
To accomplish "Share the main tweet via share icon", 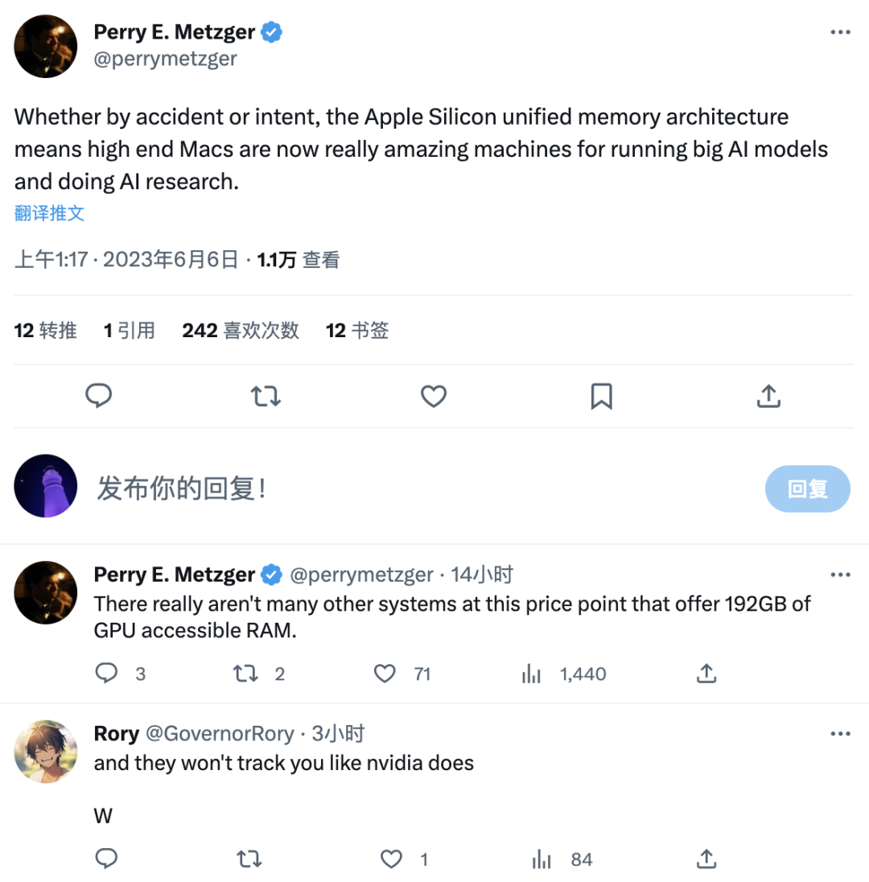I will pyautogui.click(x=768, y=396).
